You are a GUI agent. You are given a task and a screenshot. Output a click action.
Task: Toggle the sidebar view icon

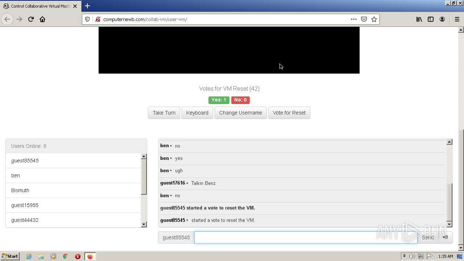[431, 19]
